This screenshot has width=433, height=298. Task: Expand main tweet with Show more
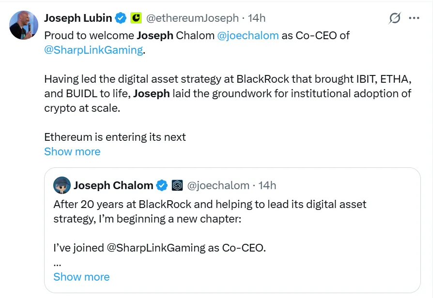(x=72, y=151)
